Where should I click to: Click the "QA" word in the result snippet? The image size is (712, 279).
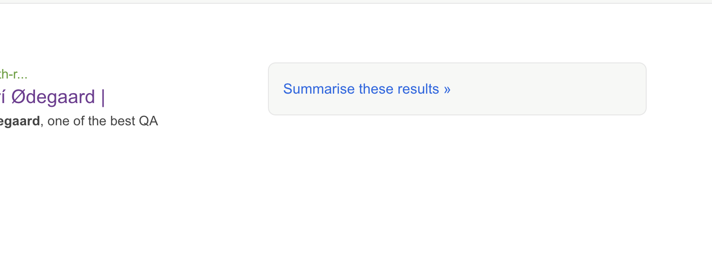click(148, 122)
